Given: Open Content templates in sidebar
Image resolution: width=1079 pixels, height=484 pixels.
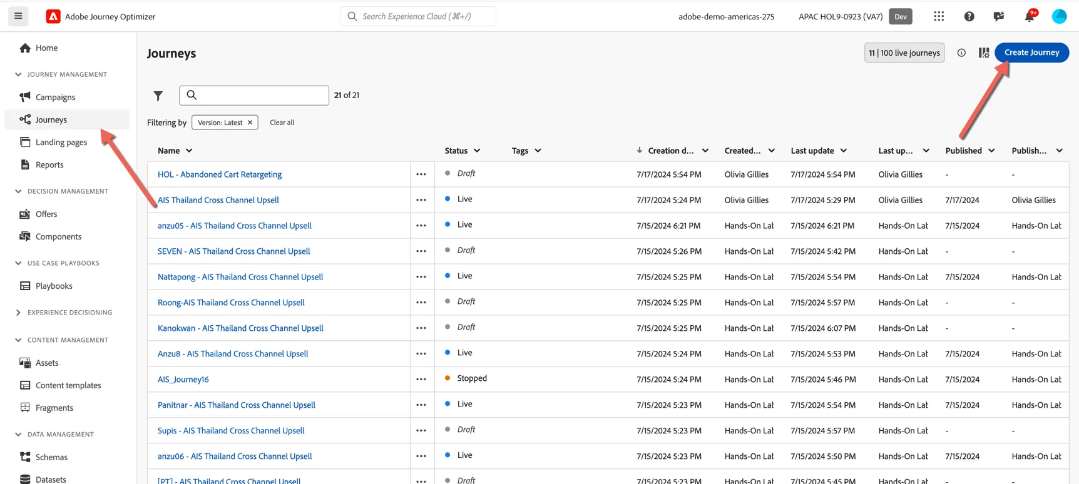Looking at the screenshot, I should 68,385.
